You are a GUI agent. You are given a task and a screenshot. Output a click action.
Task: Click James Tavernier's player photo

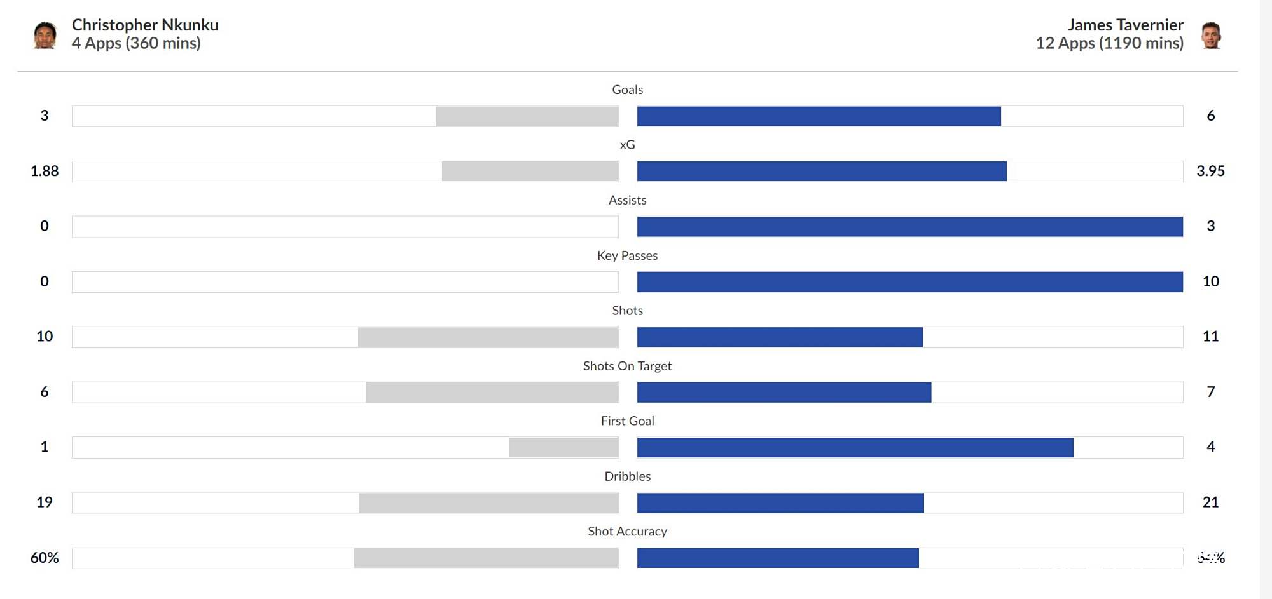1211,35
